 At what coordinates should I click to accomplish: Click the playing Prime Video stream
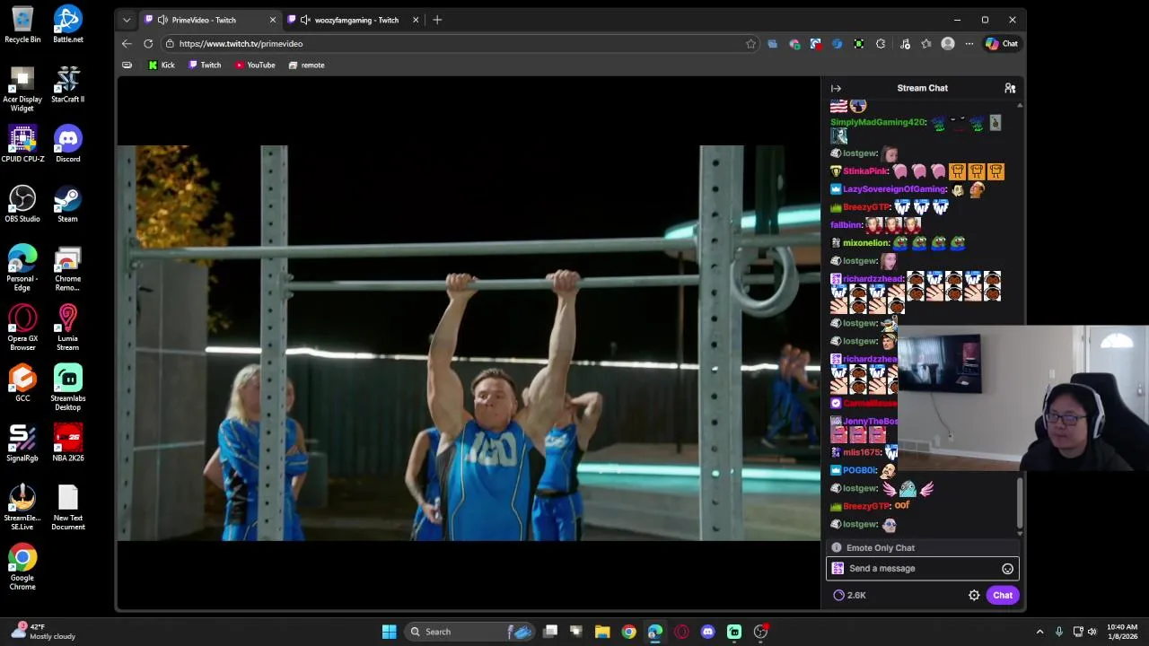pos(468,343)
